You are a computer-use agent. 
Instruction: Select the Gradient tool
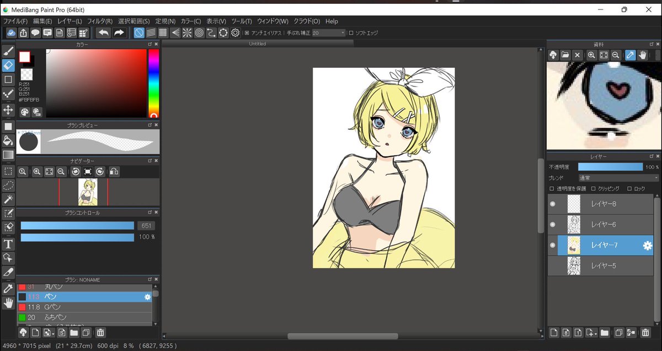(x=8, y=155)
